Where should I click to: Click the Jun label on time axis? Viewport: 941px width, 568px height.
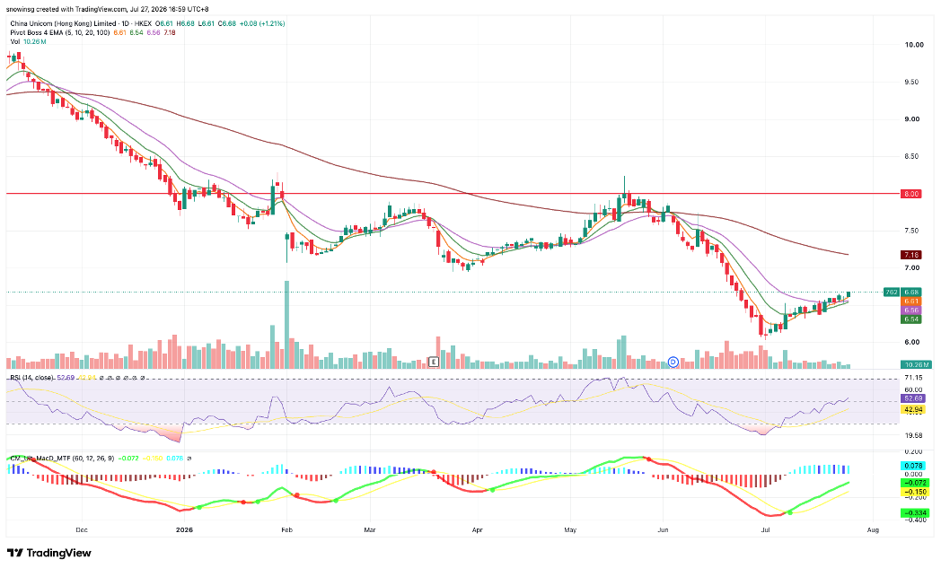(664, 529)
